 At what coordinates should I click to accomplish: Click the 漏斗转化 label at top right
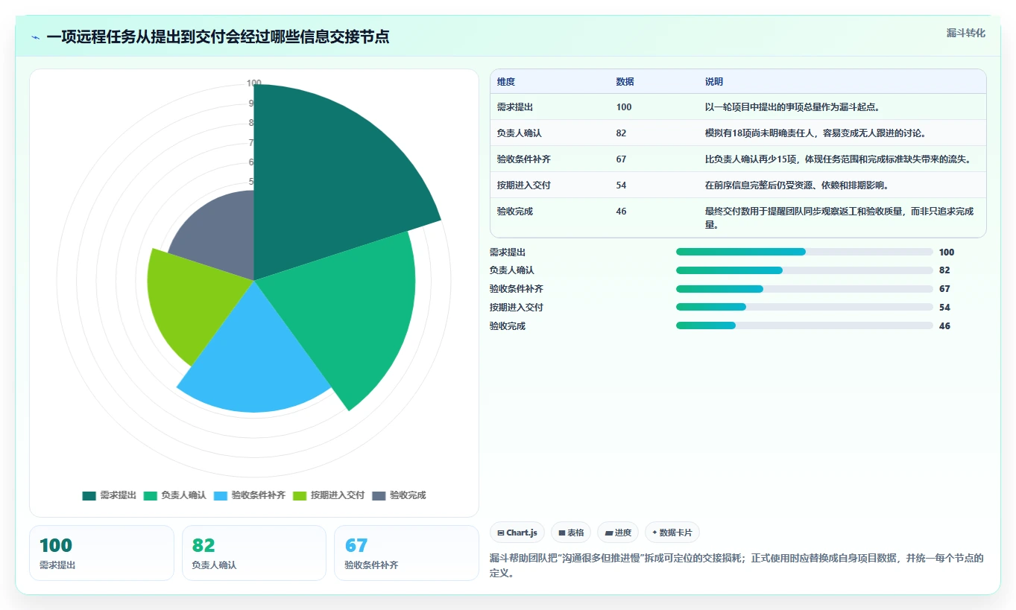[966, 33]
